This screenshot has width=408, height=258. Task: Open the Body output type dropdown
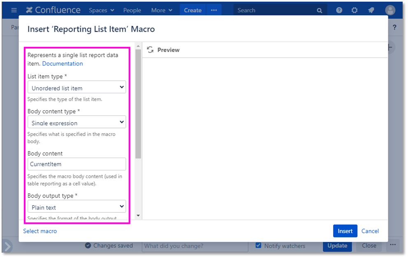coord(77,207)
